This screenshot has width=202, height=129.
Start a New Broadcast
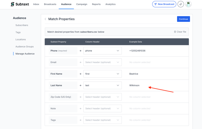[x=164, y=4]
